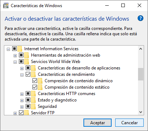148x131 pixels.
Task: Click the Internet Information Services folder icon
Action: [x=20, y=49]
